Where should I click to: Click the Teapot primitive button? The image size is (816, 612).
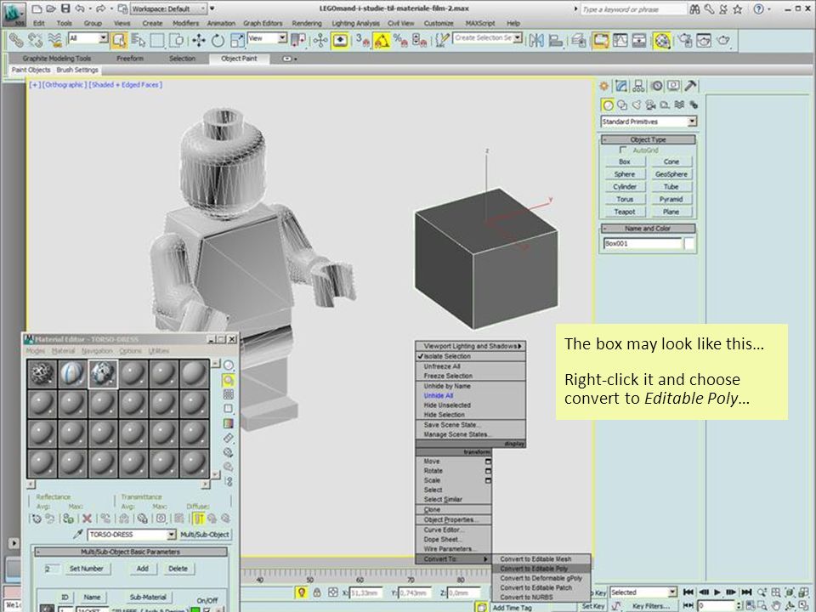[625, 212]
